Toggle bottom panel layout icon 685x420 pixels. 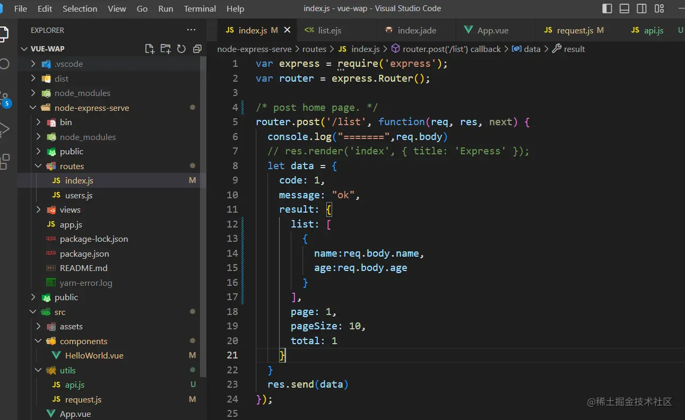pos(625,8)
